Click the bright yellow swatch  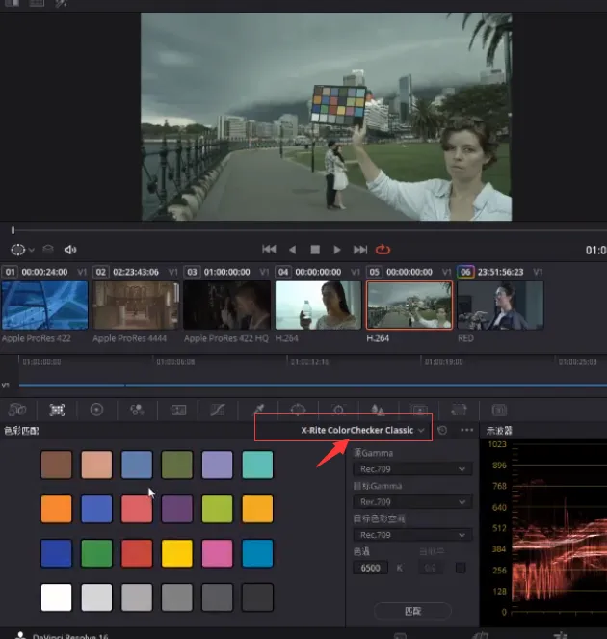(x=177, y=553)
